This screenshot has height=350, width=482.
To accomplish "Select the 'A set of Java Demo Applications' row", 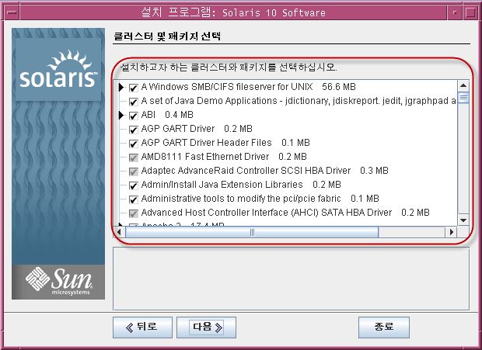I will point(299,101).
